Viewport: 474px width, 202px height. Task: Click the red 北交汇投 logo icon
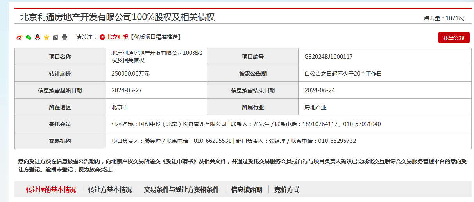(102, 37)
